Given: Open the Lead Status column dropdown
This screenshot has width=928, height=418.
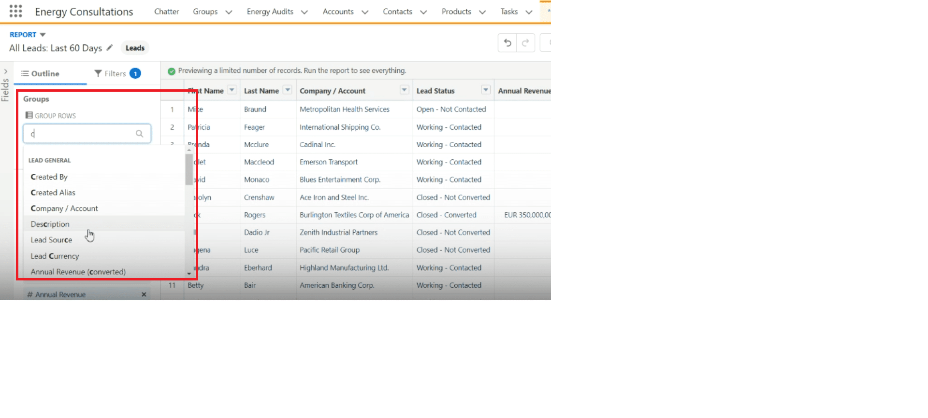Looking at the screenshot, I should point(485,90).
